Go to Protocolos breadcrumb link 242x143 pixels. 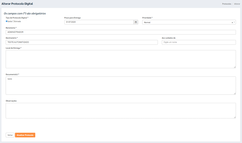(x=227, y=4)
